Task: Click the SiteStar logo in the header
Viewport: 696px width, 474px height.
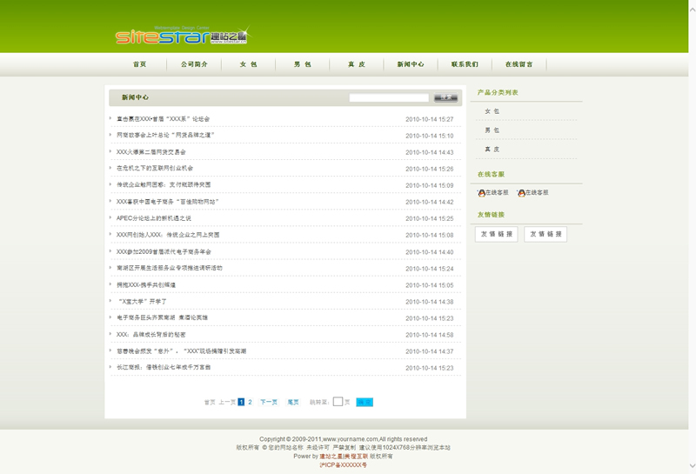Action: 181,36
